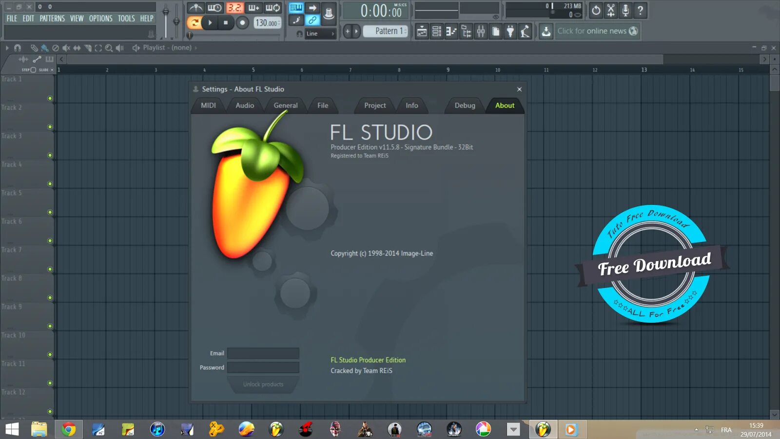Switch to the MIDI settings tab
This screenshot has width=780, height=439.
pyautogui.click(x=208, y=105)
